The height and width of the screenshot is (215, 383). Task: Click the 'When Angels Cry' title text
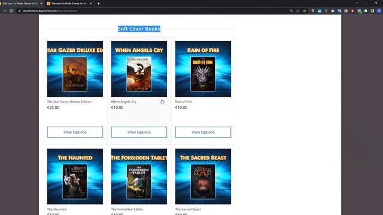click(124, 102)
